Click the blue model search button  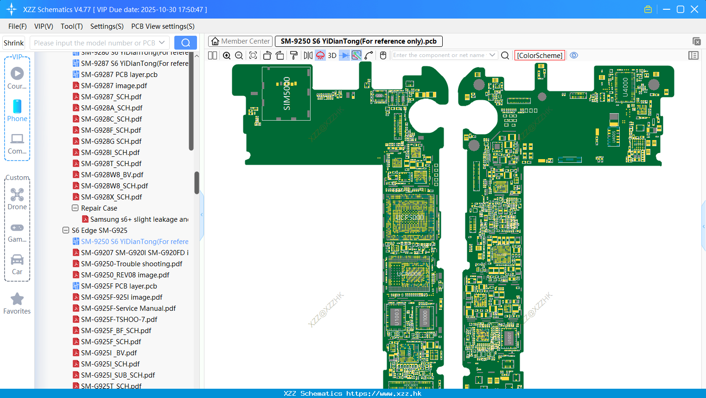(185, 43)
